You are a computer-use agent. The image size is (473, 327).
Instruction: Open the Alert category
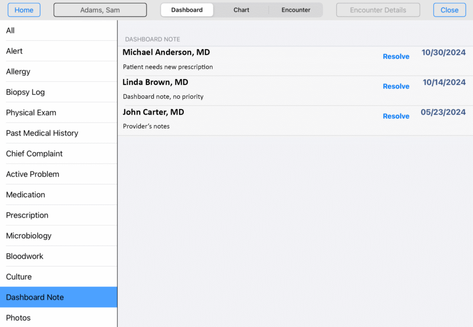point(58,51)
